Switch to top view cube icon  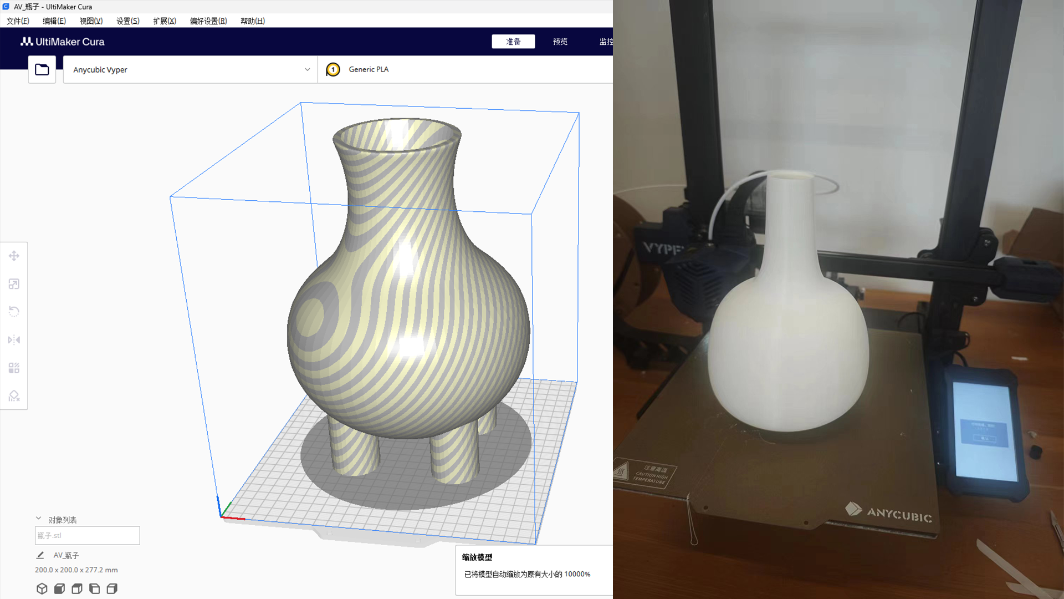tap(77, 588)
